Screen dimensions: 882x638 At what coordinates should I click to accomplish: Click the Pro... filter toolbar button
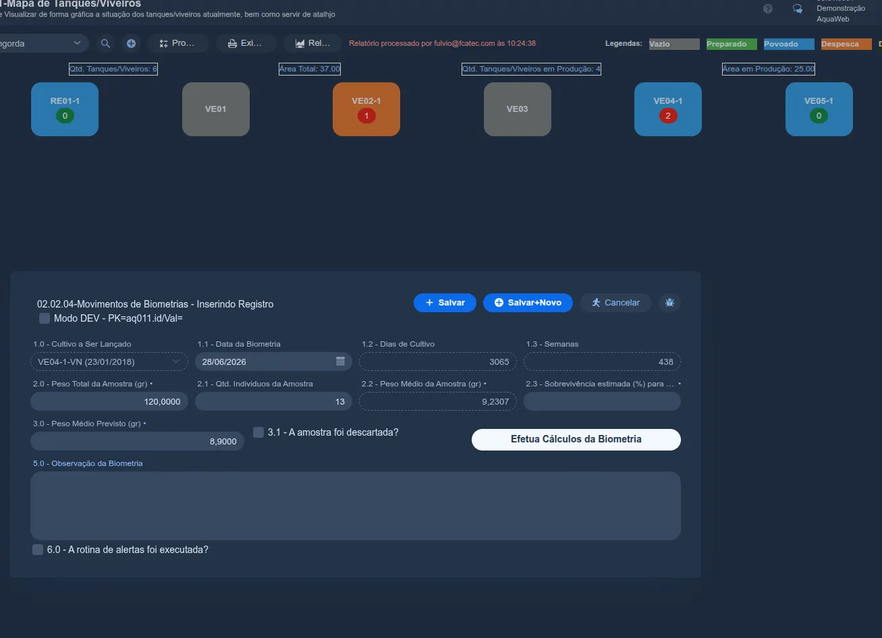(177, 43)
